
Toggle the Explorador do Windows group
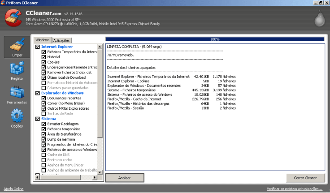pos(38,93)
